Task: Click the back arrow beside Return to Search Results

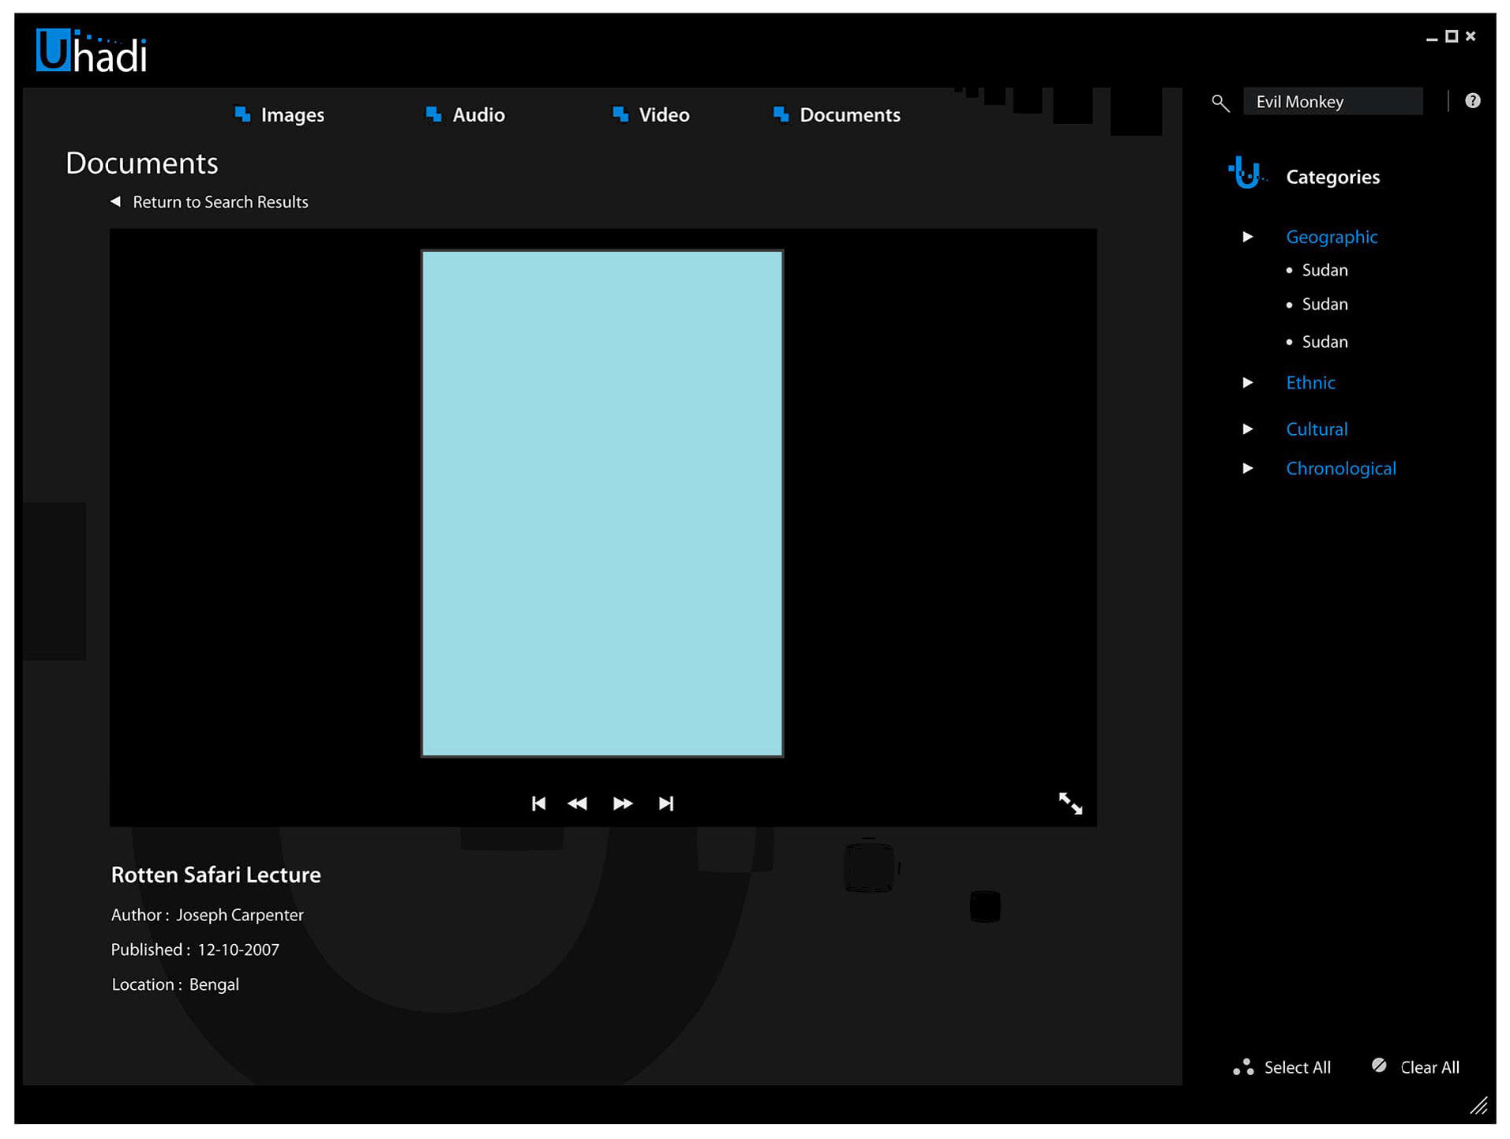Action: [116, 201]
